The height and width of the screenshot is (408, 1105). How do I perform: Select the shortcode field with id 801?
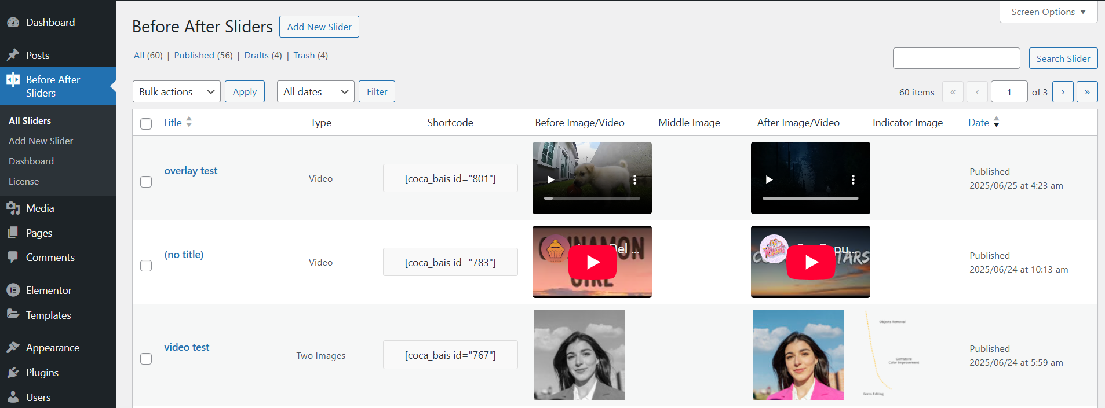click(450, 178)
